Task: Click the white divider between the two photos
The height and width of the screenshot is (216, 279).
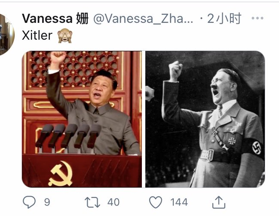Action: [x=144, y=119]
